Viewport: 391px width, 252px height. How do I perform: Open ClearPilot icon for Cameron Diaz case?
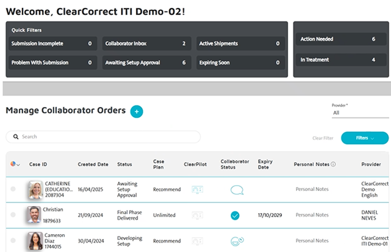click(197, 241)
